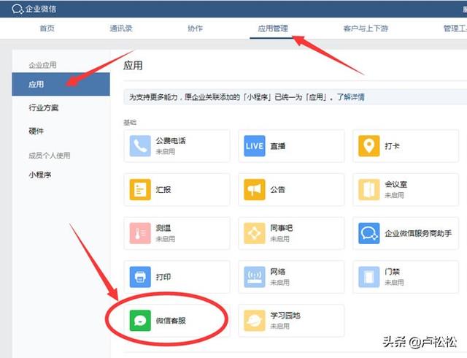
Task: Click the 公告 megaphone icon
Action: click(x=254, y=190)
